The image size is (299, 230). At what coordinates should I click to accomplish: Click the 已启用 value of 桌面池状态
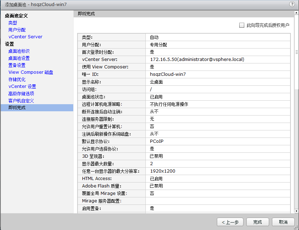pos(156,97)
